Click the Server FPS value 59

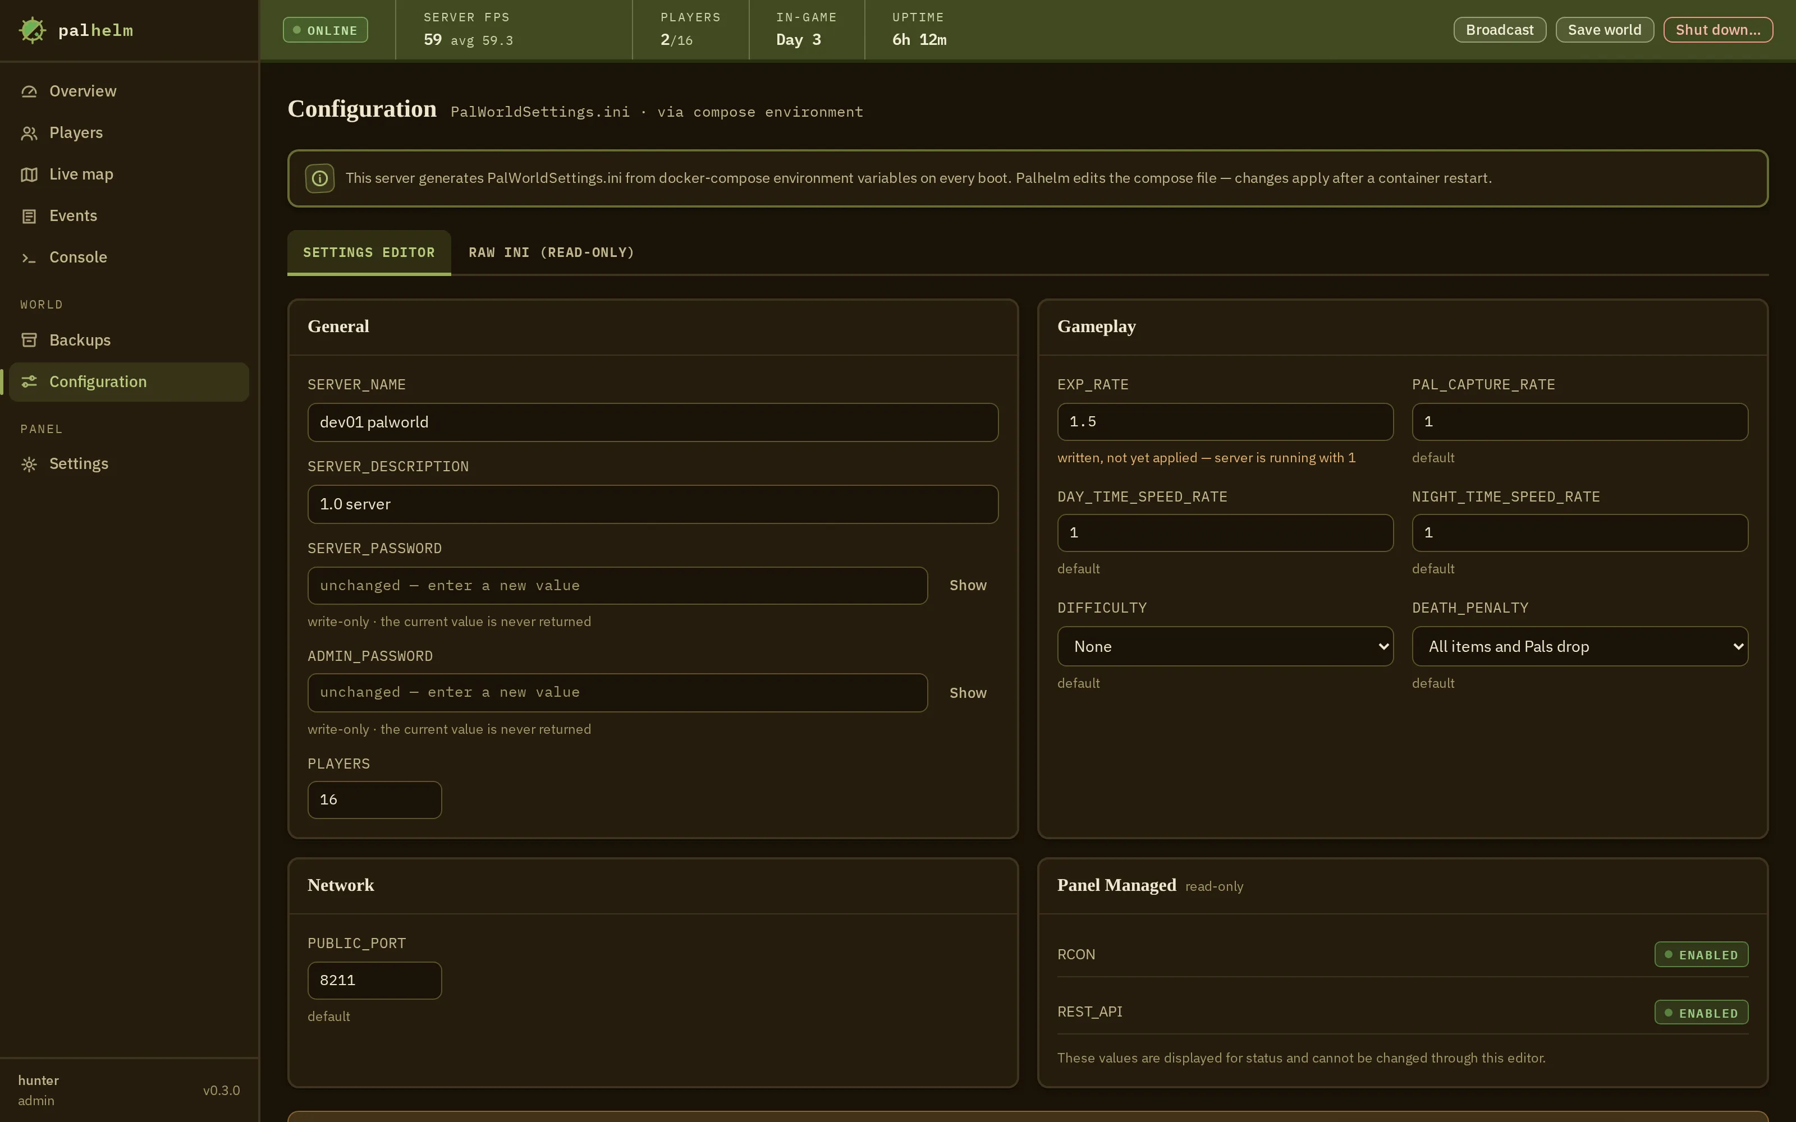coord(433,40)
